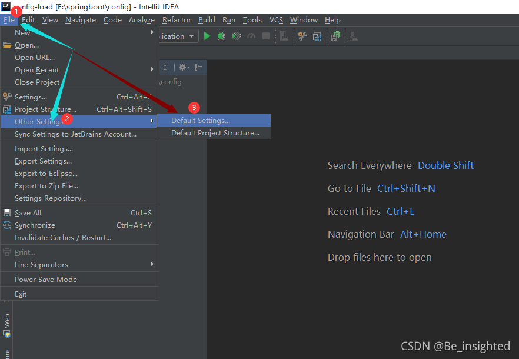Select the config path row in Project tree
519x359 pixels.
[x=182, y=81]
